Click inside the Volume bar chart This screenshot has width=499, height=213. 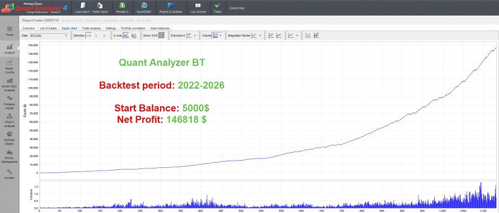pyautogui.click(x=267, y=195)
